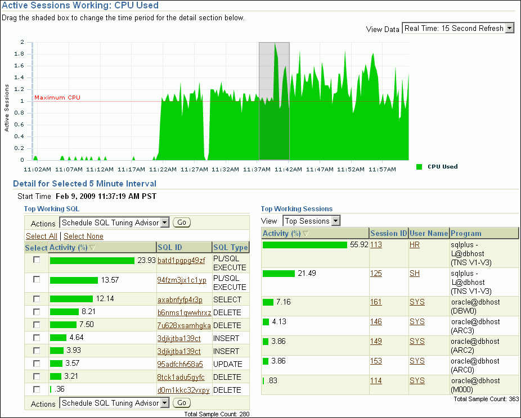The width and height of the screenshot is (521, 418).
Task: Click the green CPU Used legend square
Action: (419, 166)
